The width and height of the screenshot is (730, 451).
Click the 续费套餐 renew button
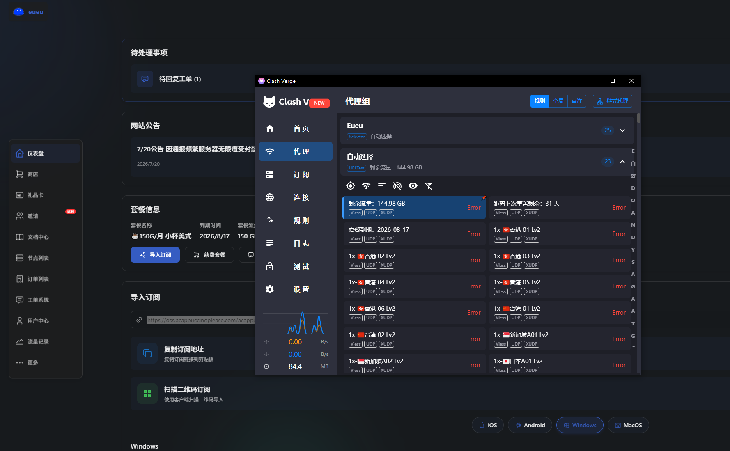coord(209,255)
